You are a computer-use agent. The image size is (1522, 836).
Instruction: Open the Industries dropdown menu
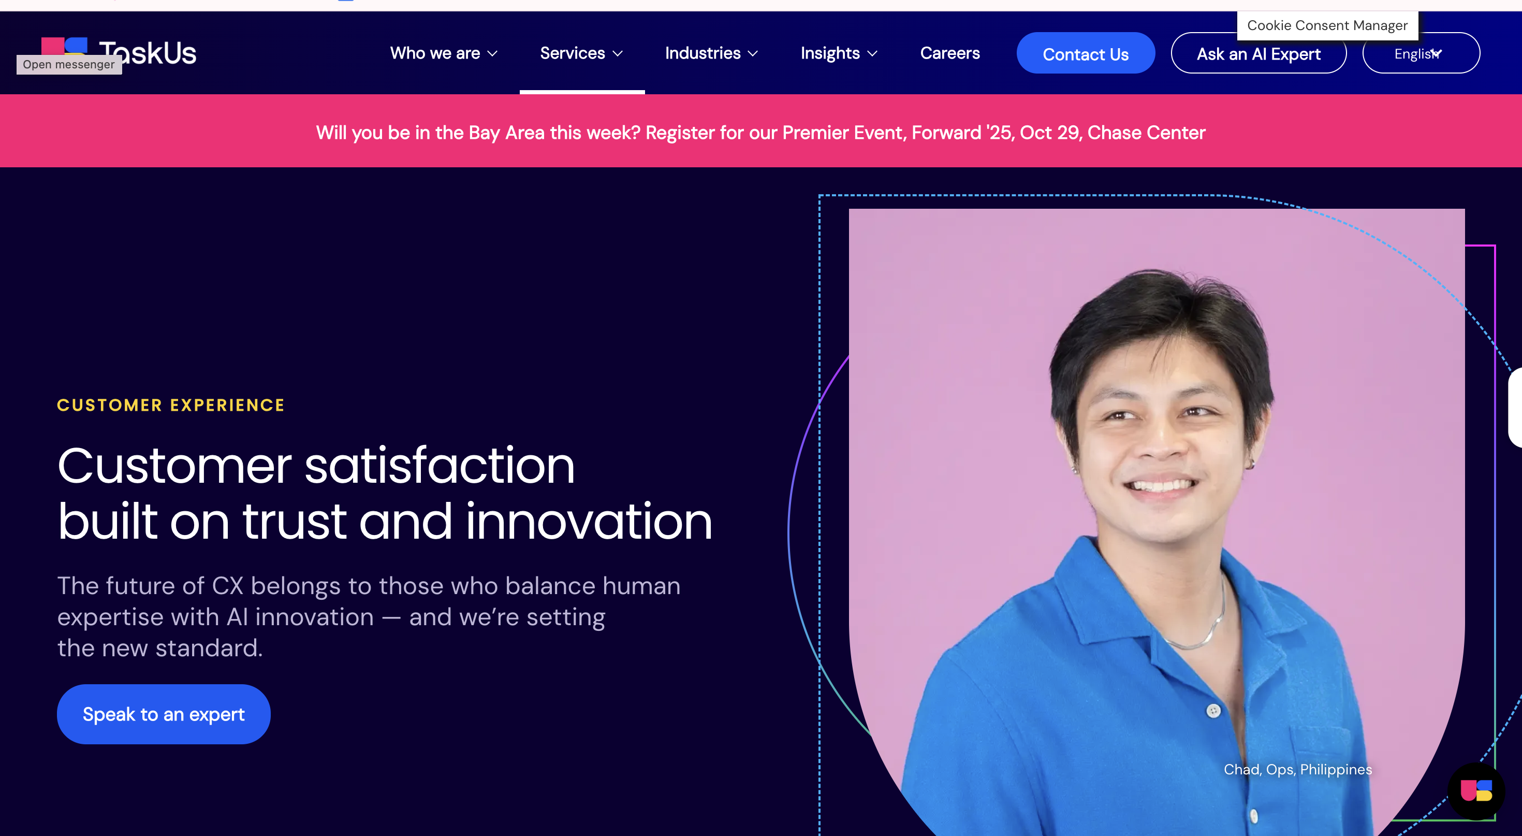711,53
